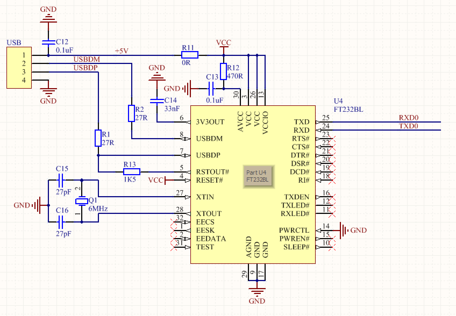Select the USBDM net label

[87, 59]
